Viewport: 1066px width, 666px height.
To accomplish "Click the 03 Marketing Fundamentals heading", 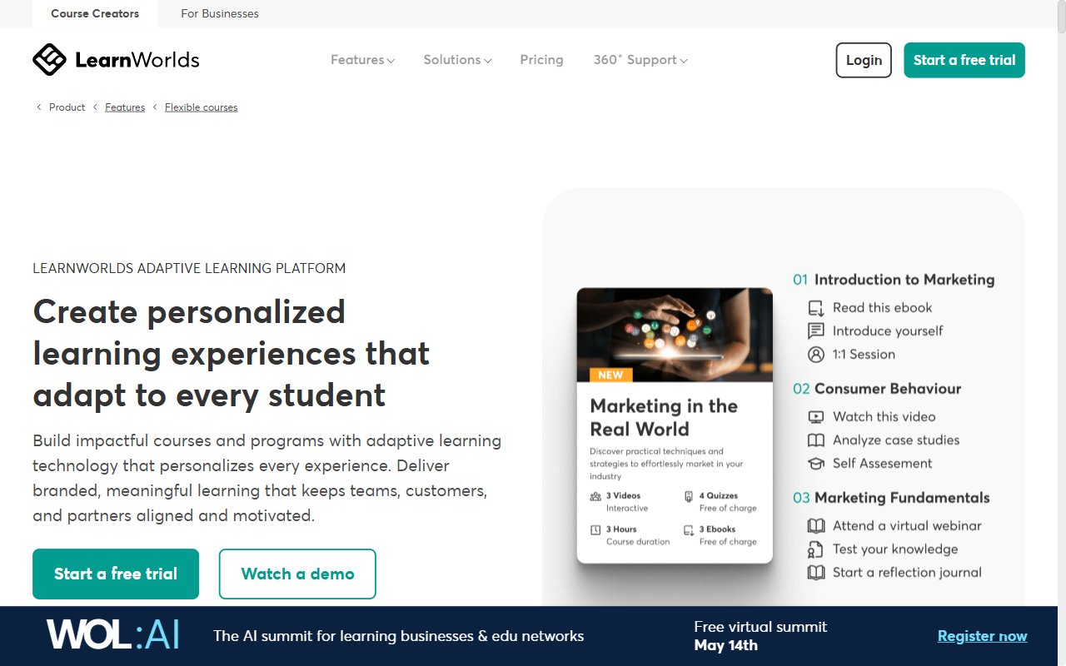I will 891,498.
